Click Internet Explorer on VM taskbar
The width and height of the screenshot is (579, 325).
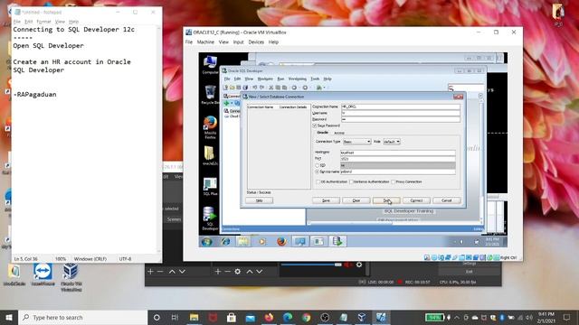pyautogui.click(x=225, y=242)
